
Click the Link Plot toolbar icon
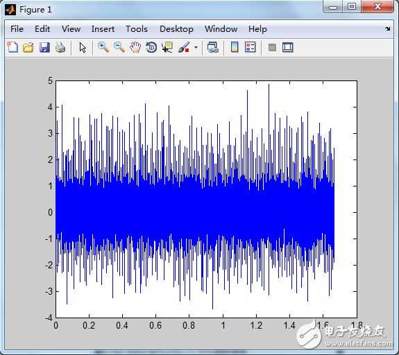(213, 48)
